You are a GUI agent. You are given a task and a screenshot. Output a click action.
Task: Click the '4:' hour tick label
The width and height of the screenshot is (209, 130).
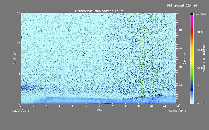click(47, 106)
